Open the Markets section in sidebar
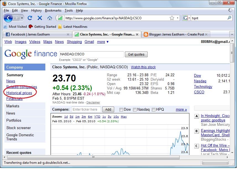Screen dimensions: 238x169 (25, 106)
